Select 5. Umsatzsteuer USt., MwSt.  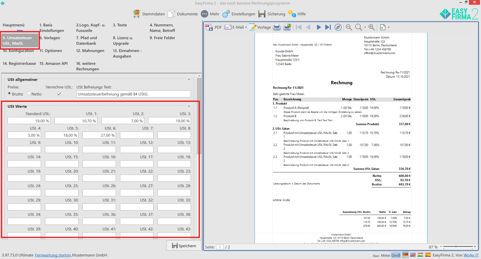coord(20,40)
